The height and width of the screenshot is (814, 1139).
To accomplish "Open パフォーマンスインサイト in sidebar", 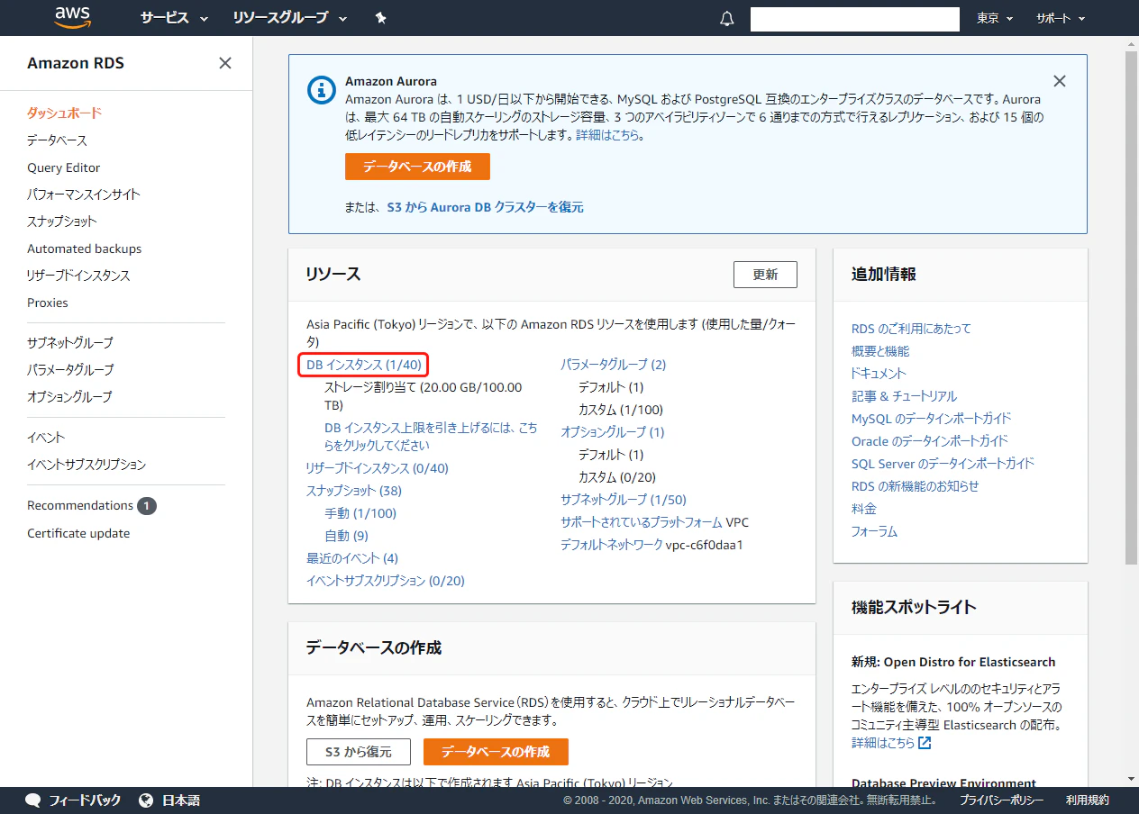I will (x=84, y=194).
